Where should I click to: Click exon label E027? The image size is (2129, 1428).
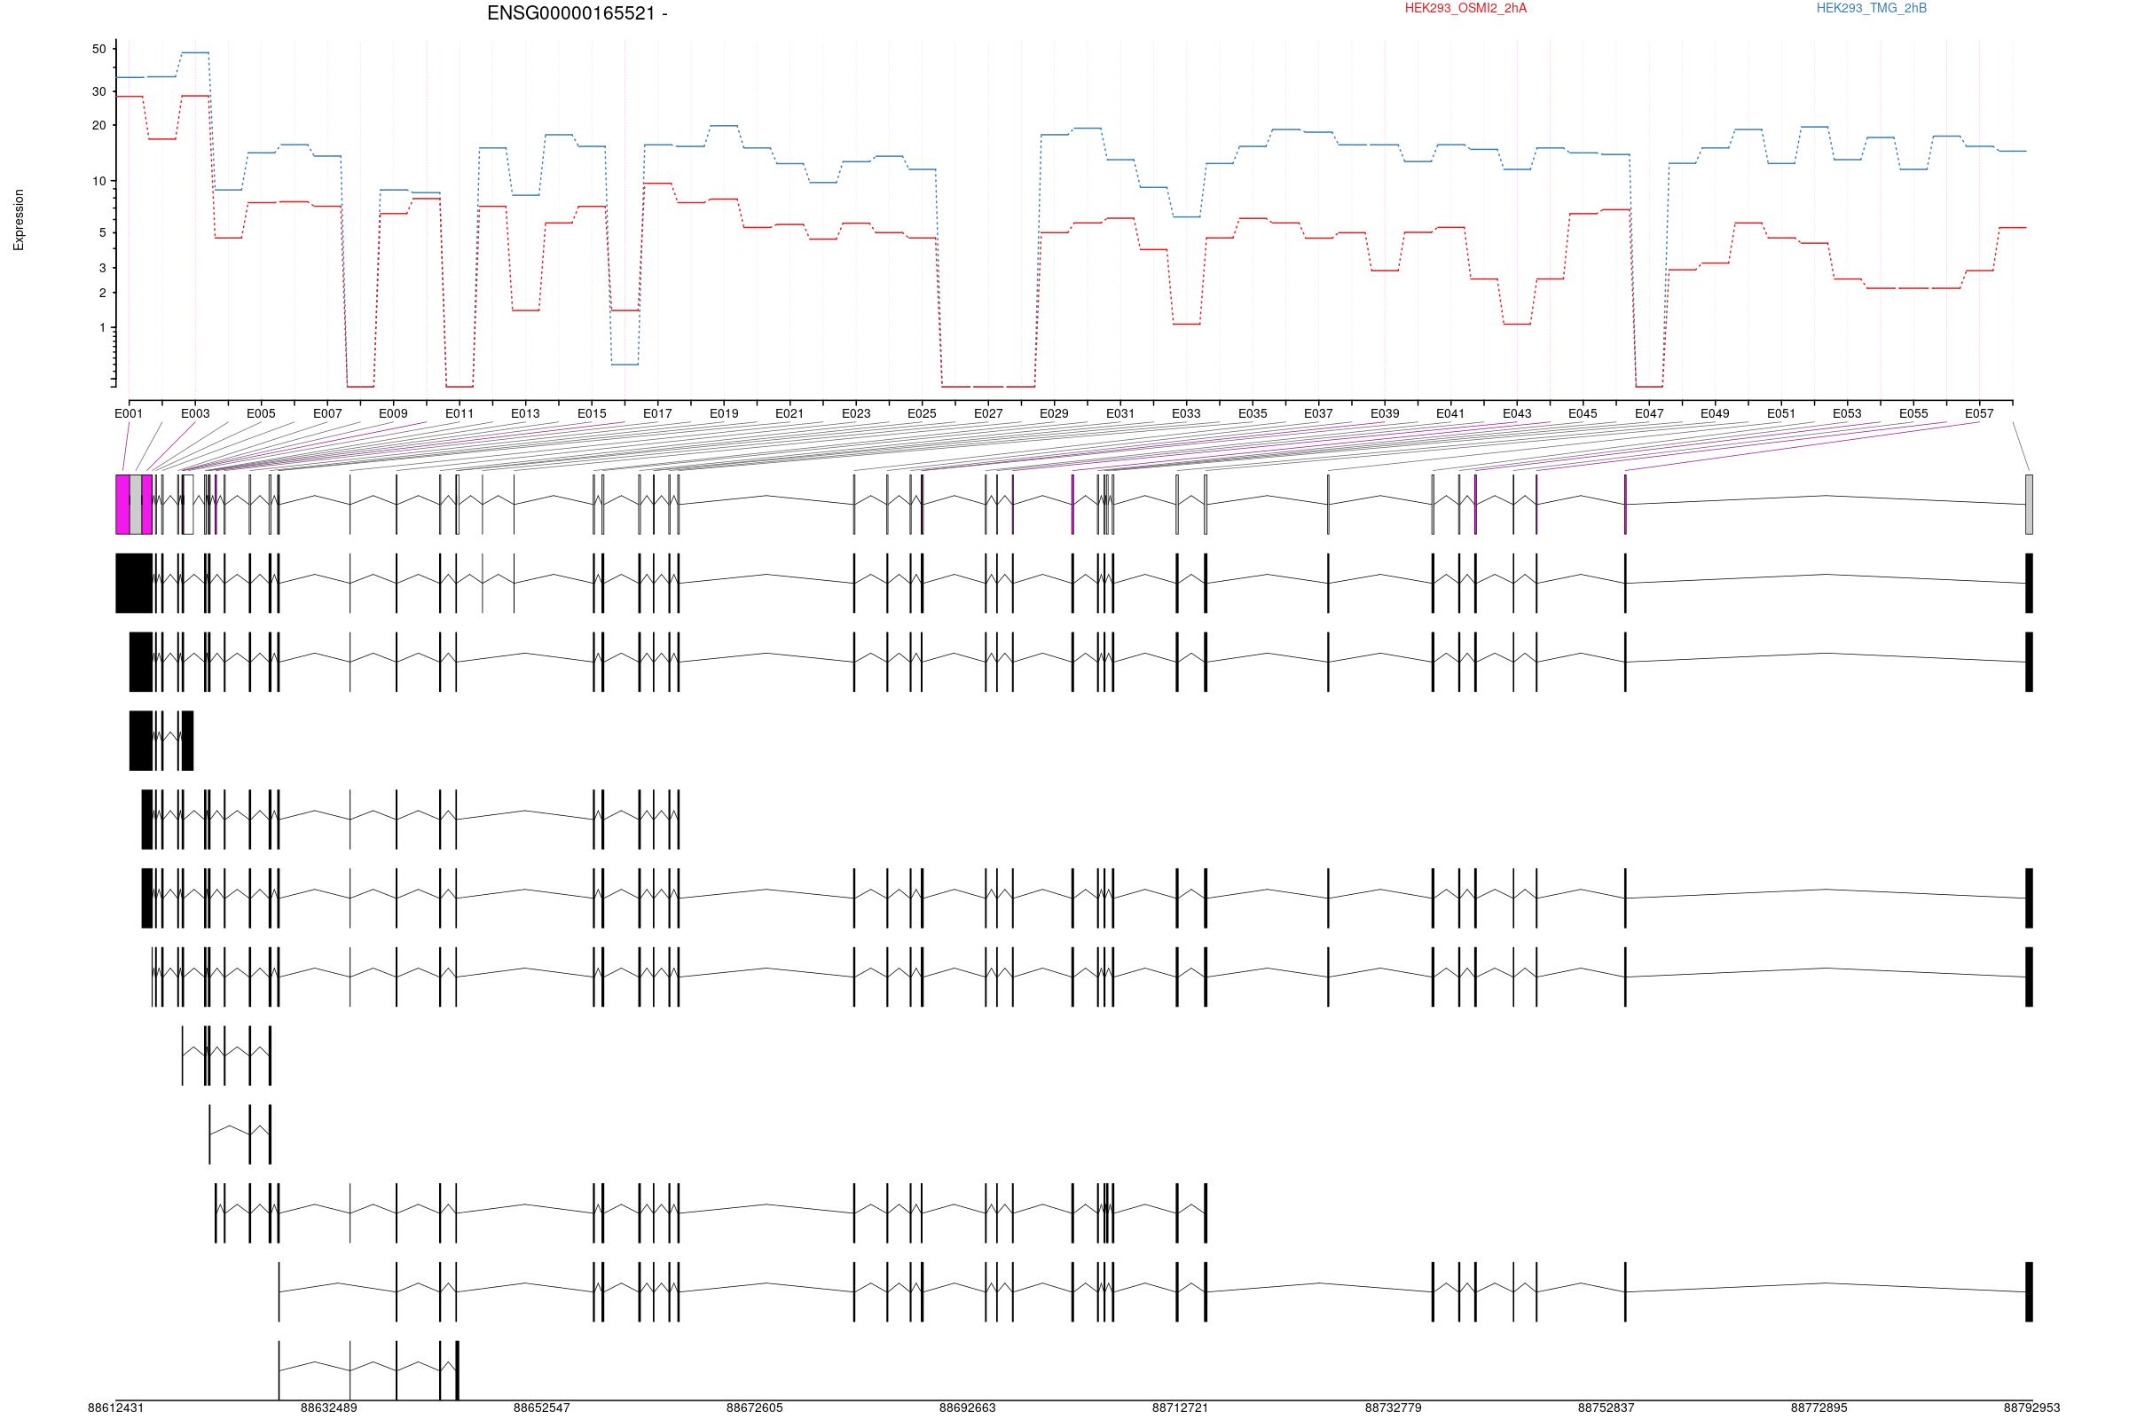tap(988, 413)
